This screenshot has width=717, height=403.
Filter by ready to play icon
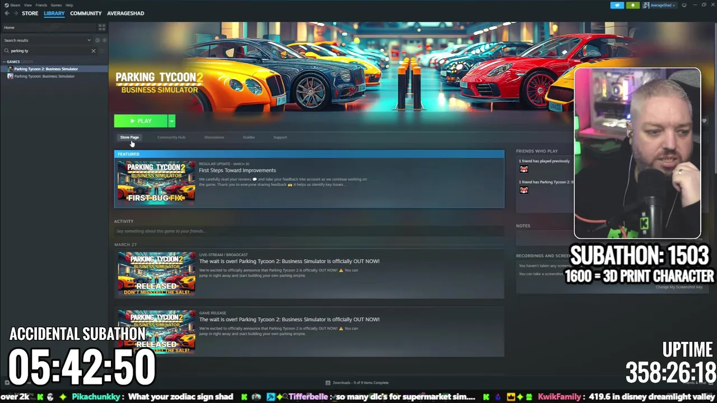[x=104, y=40]
